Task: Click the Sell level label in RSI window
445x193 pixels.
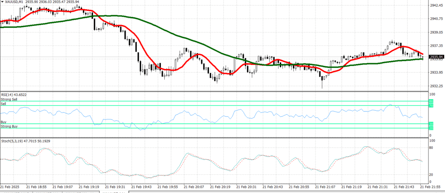Action: [x=3, y=104]
